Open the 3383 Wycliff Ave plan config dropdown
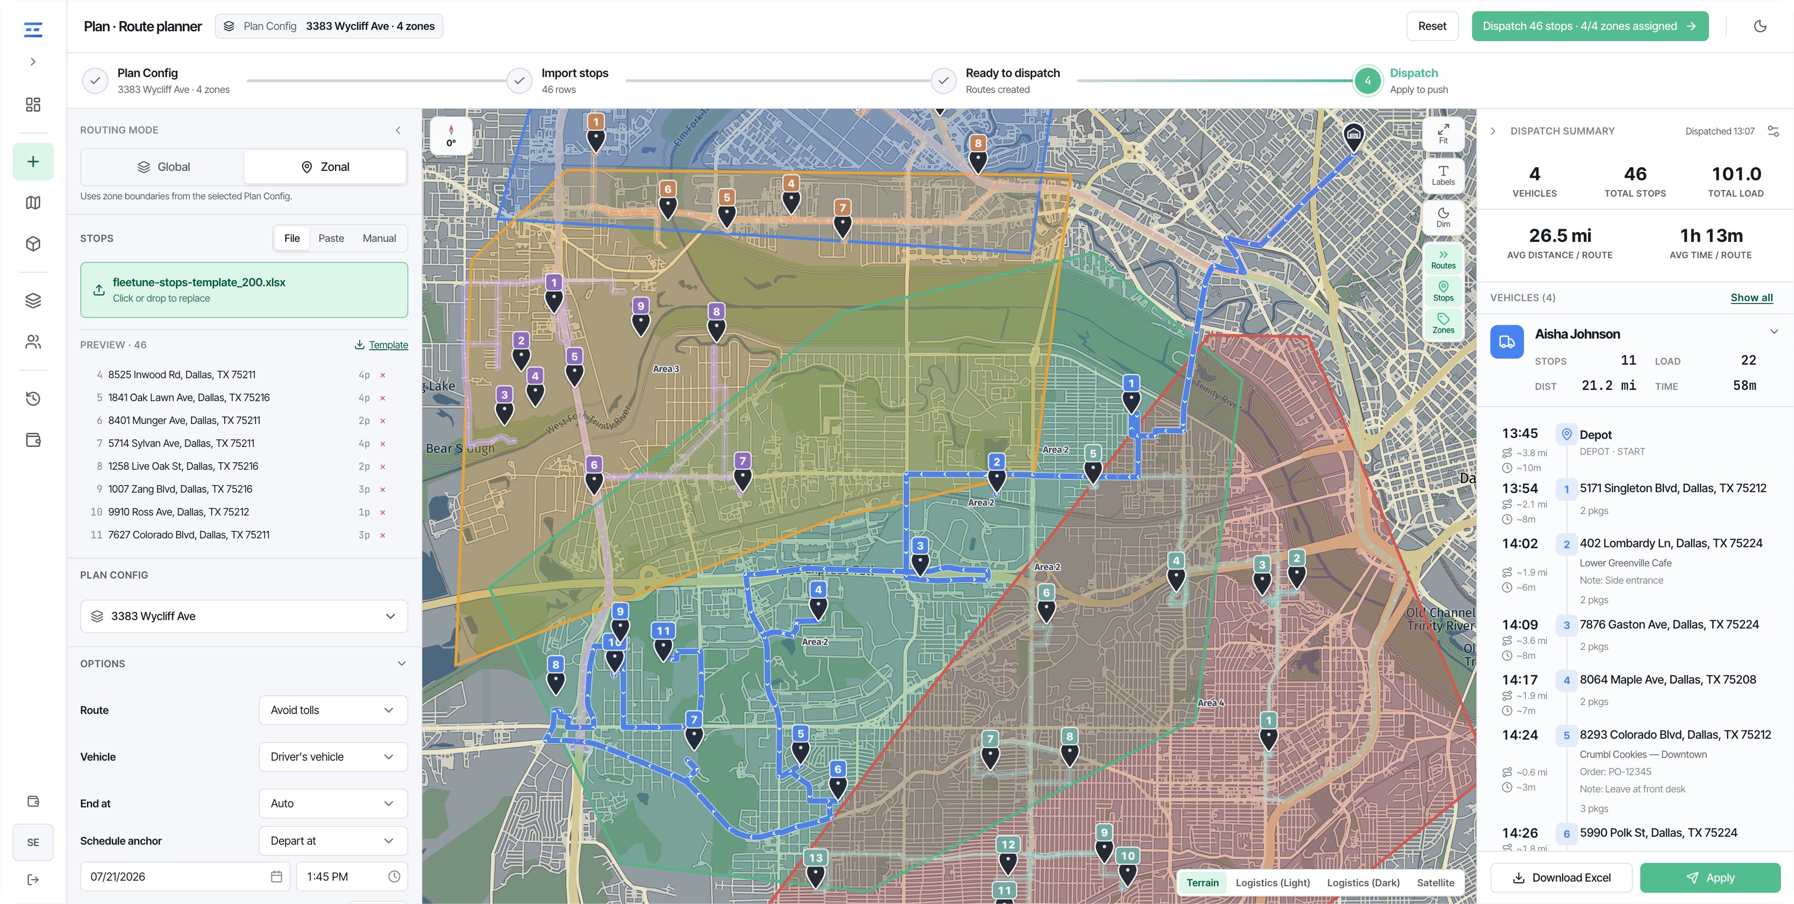The image size is (1794, 904). (244, 616)
